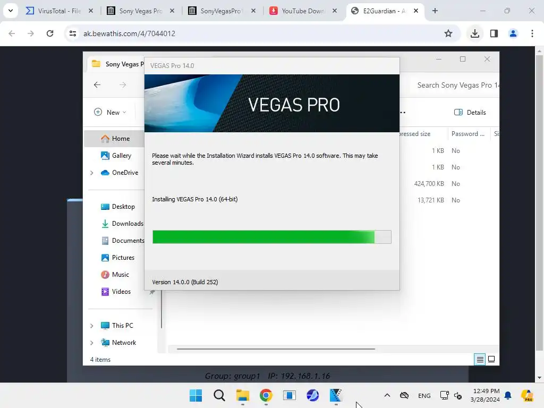Click the Explorer horizontal scrollbar
544x408 pixels.
tap(276, 348)
